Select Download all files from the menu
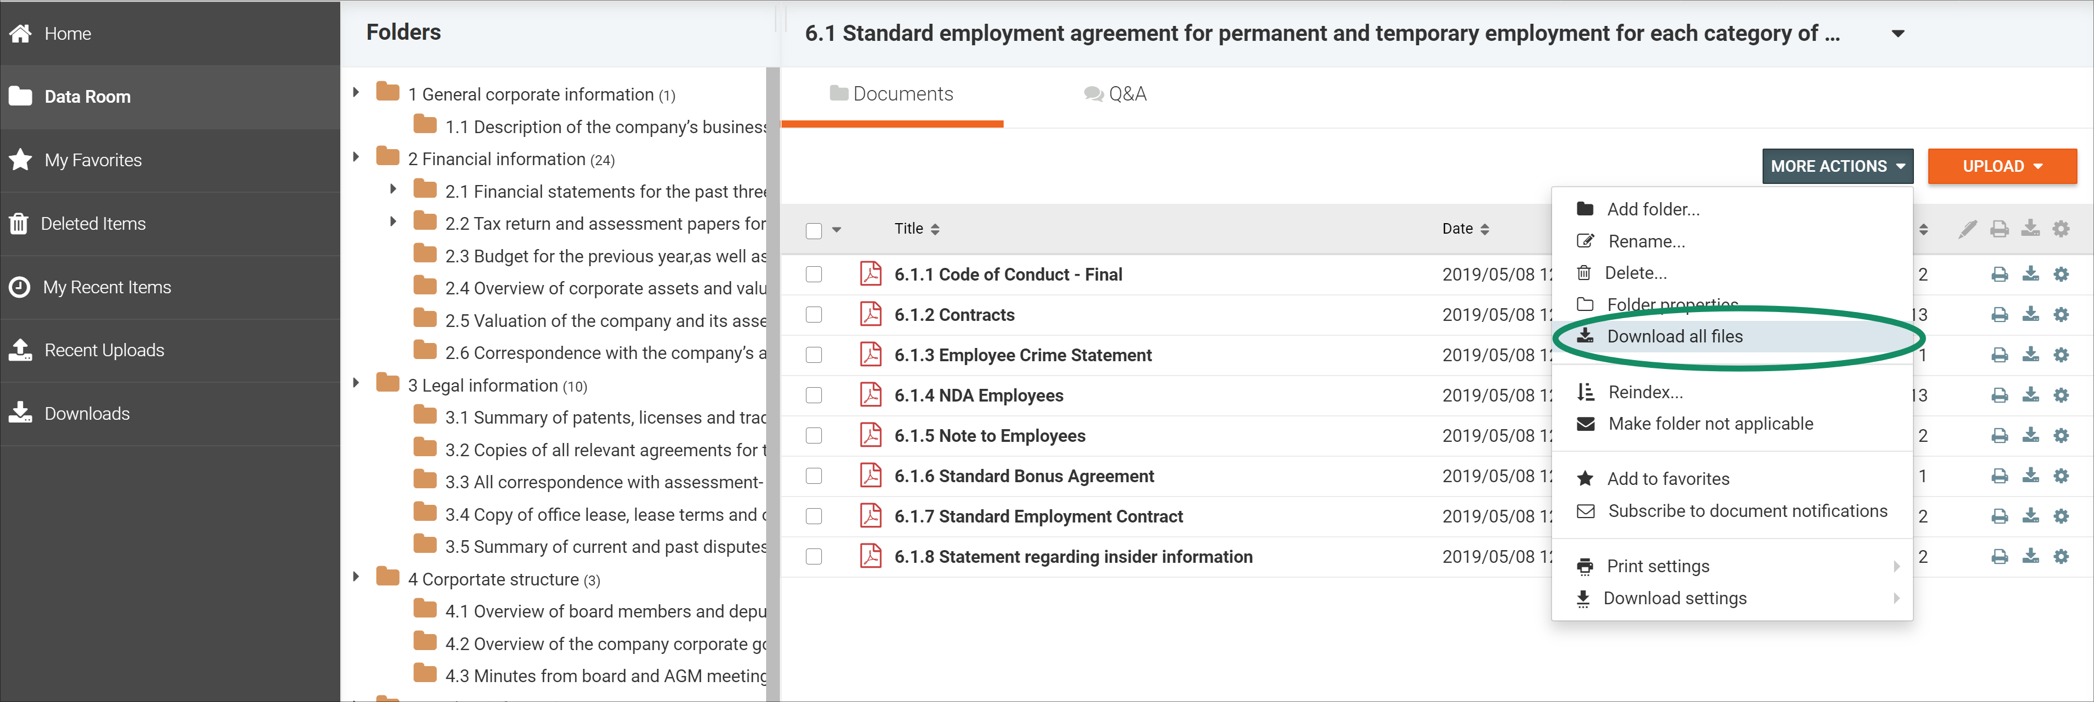 click(1675, 336)
